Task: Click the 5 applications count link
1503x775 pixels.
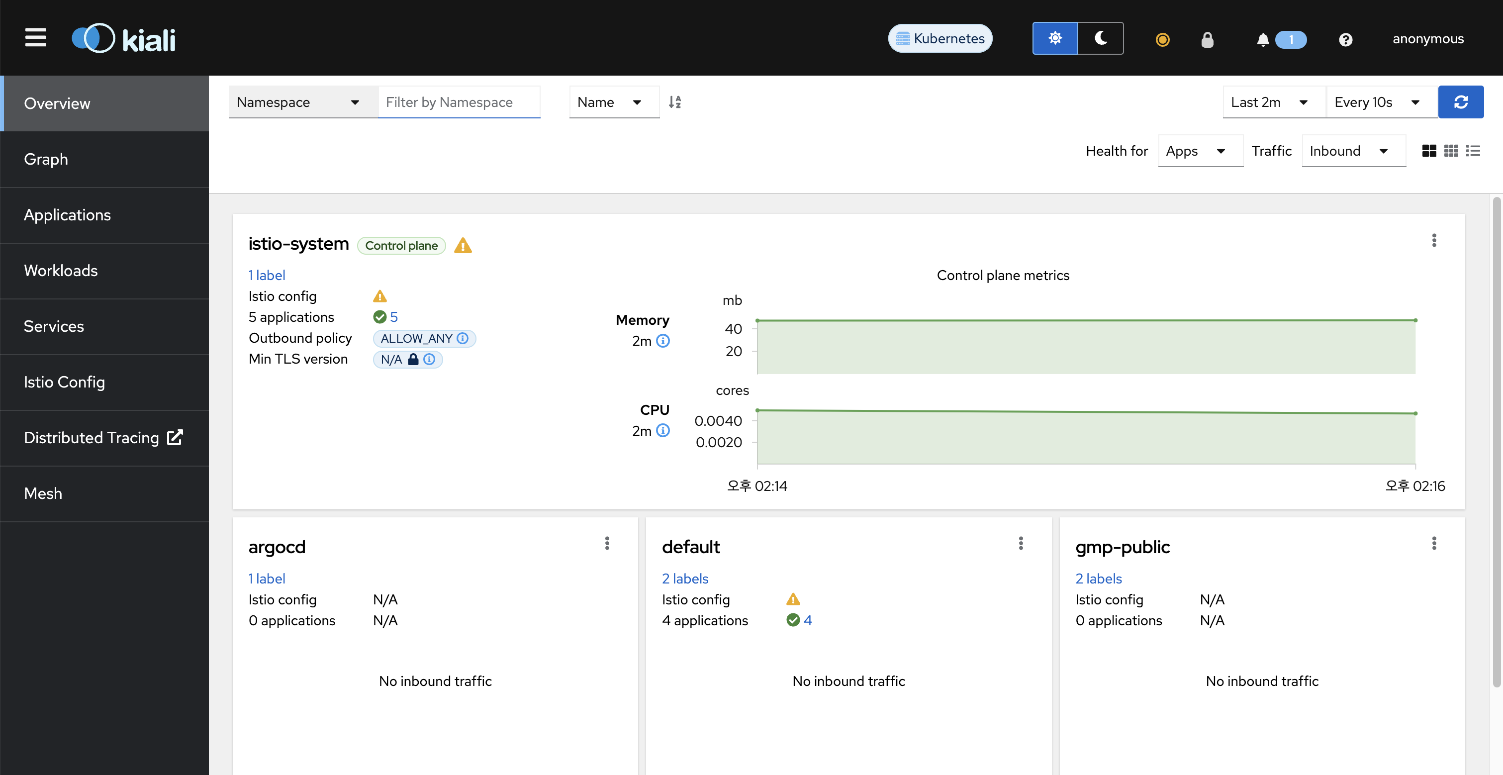Action: pos(394,317)
